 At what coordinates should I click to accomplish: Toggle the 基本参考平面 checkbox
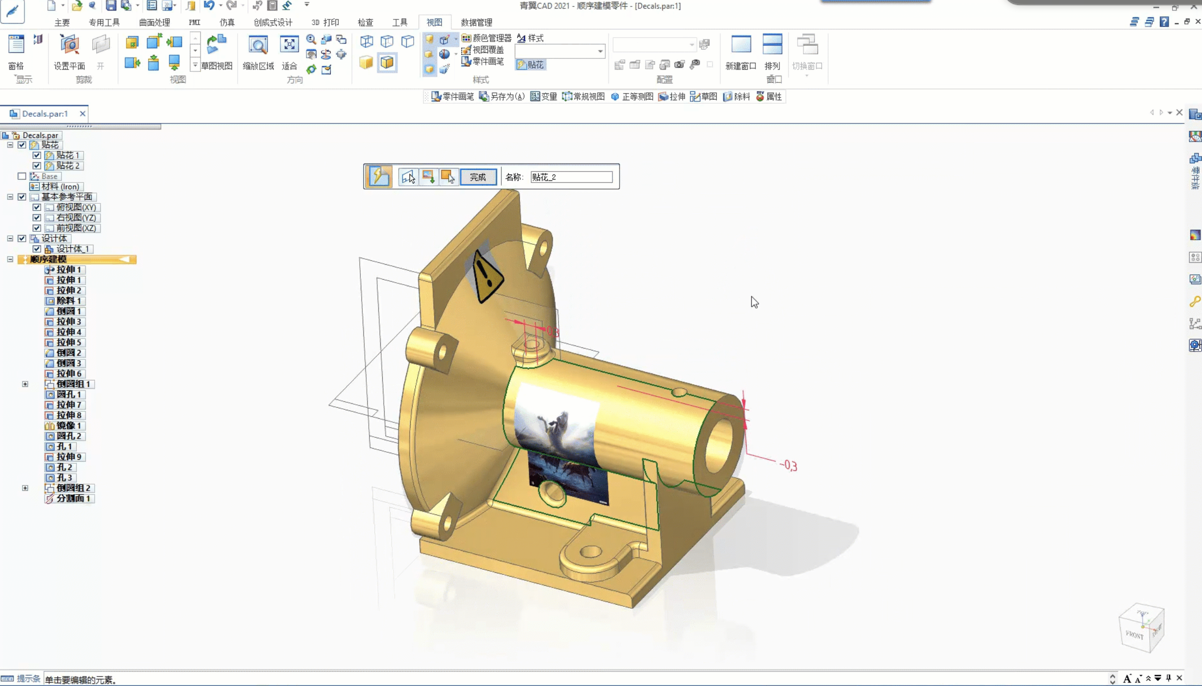[x=22, y=197]
